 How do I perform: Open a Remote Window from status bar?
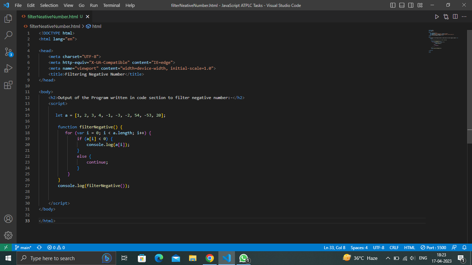coord(6,247)
